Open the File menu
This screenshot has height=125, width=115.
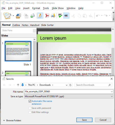coord(3,8)
